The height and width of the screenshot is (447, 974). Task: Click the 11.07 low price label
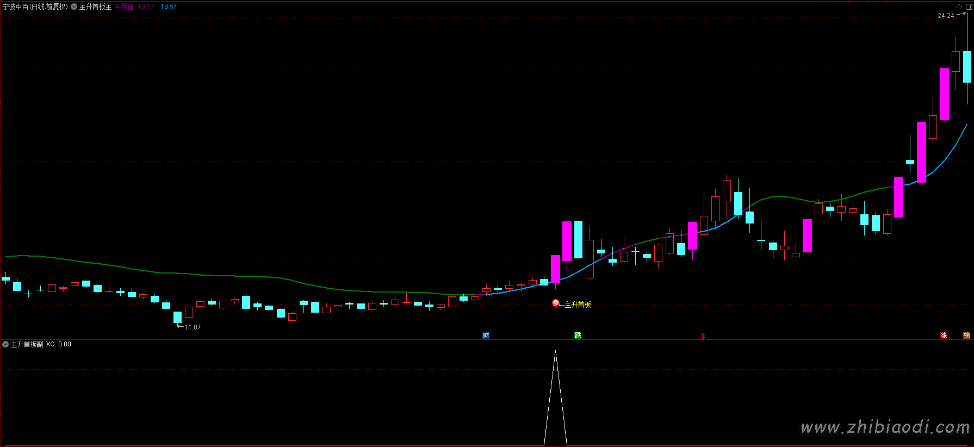tap(193, 327)
